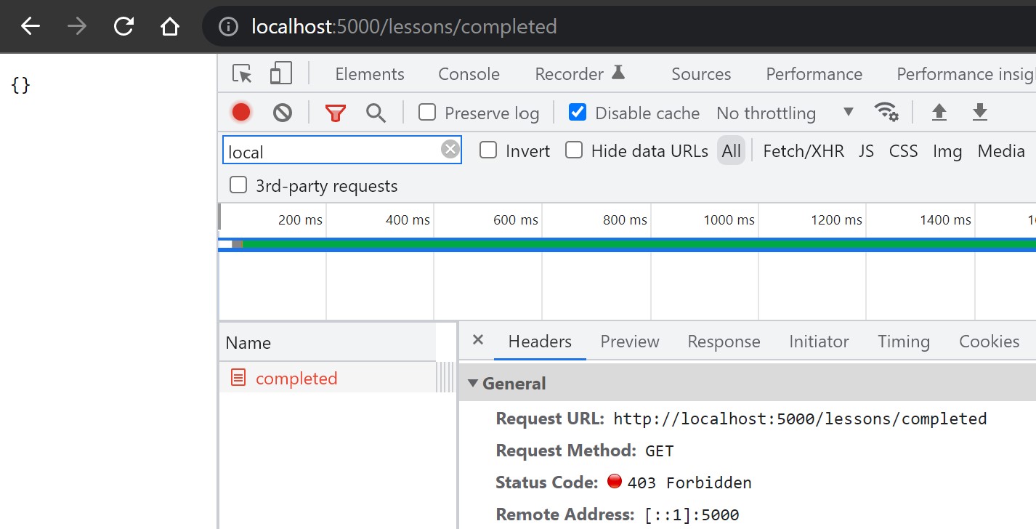
Task: Select the completed request in the list
Action: pos(296,379)
